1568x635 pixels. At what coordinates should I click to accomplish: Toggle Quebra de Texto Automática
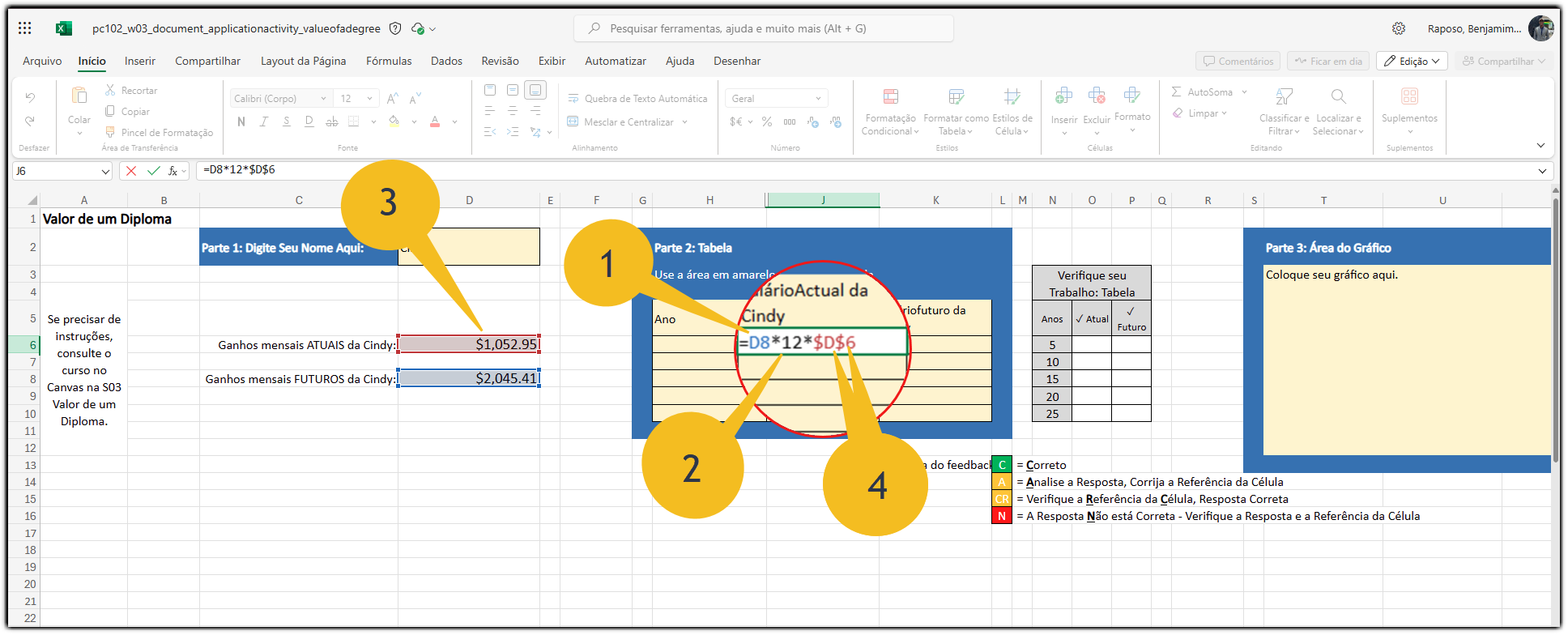[637, 99]
